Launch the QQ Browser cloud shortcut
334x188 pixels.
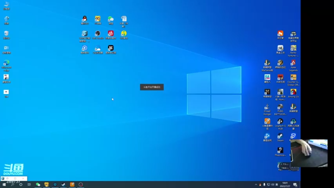98,49
